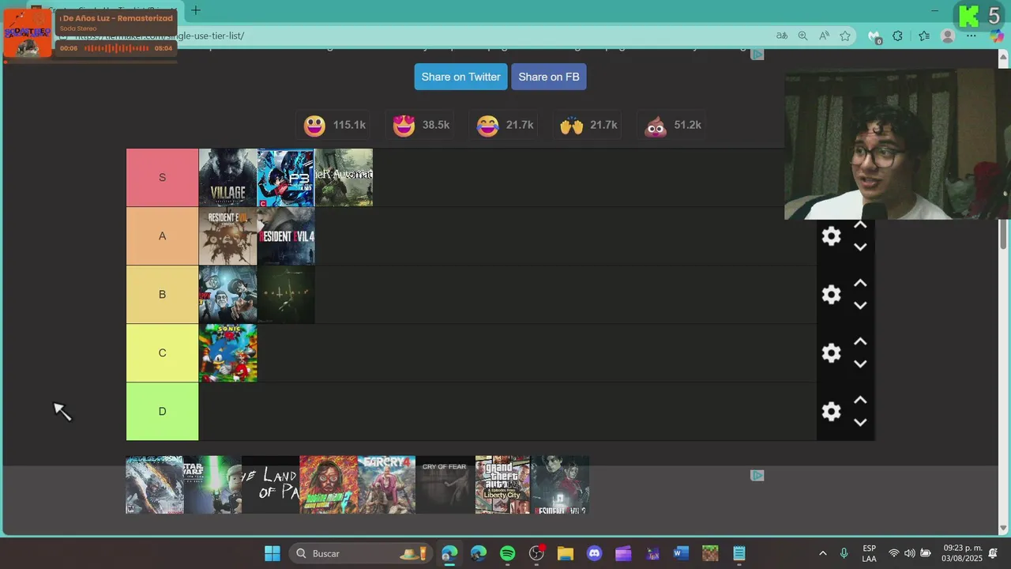Viewport: 1011px width, 569px height.
Task: Pick Metal Gear Rising cover from unranked pool
Action: point(155,484)
